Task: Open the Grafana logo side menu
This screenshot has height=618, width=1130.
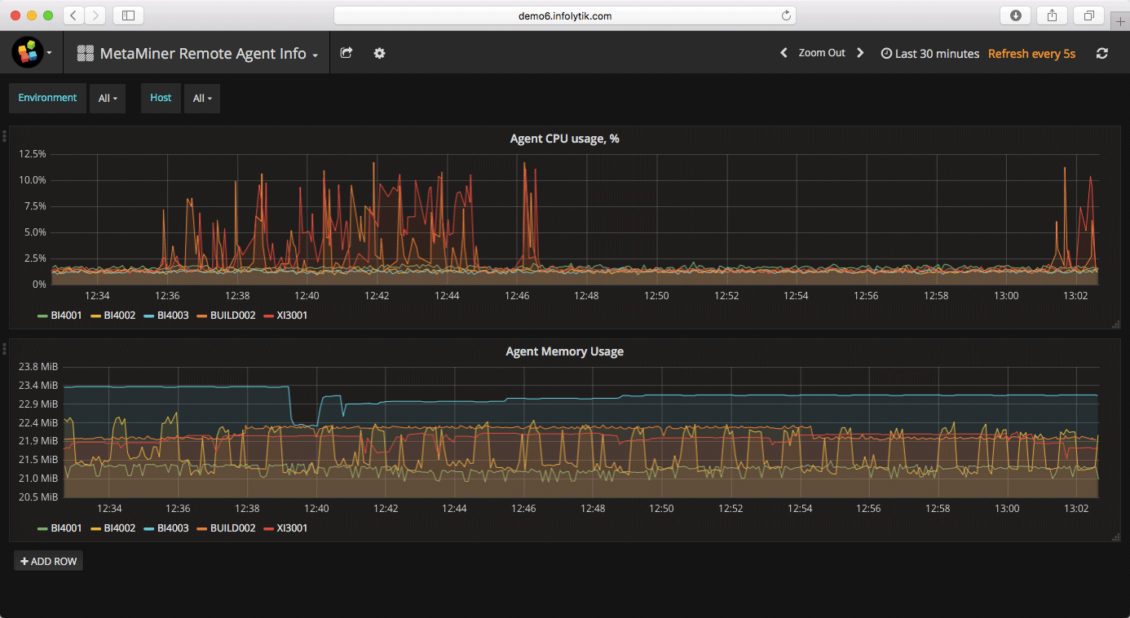Action: coord(33,53)
